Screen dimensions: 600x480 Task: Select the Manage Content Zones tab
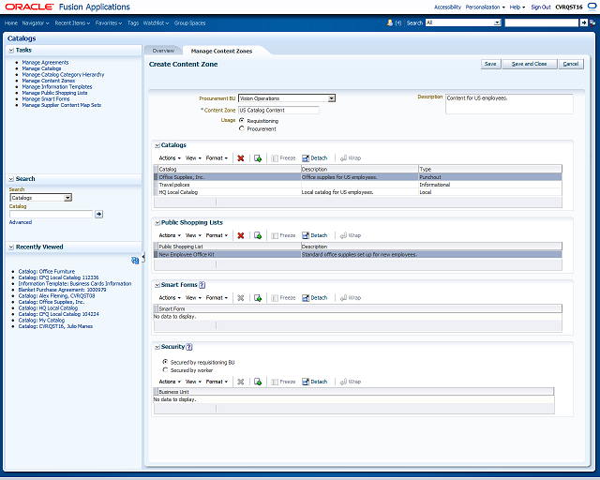[x=221, y=51]
